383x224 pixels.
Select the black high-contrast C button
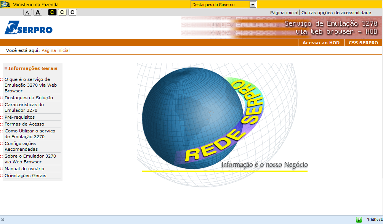click(52, 12)
